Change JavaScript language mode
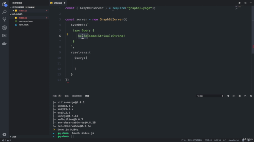254x142 pixels. tap(234, 140)
